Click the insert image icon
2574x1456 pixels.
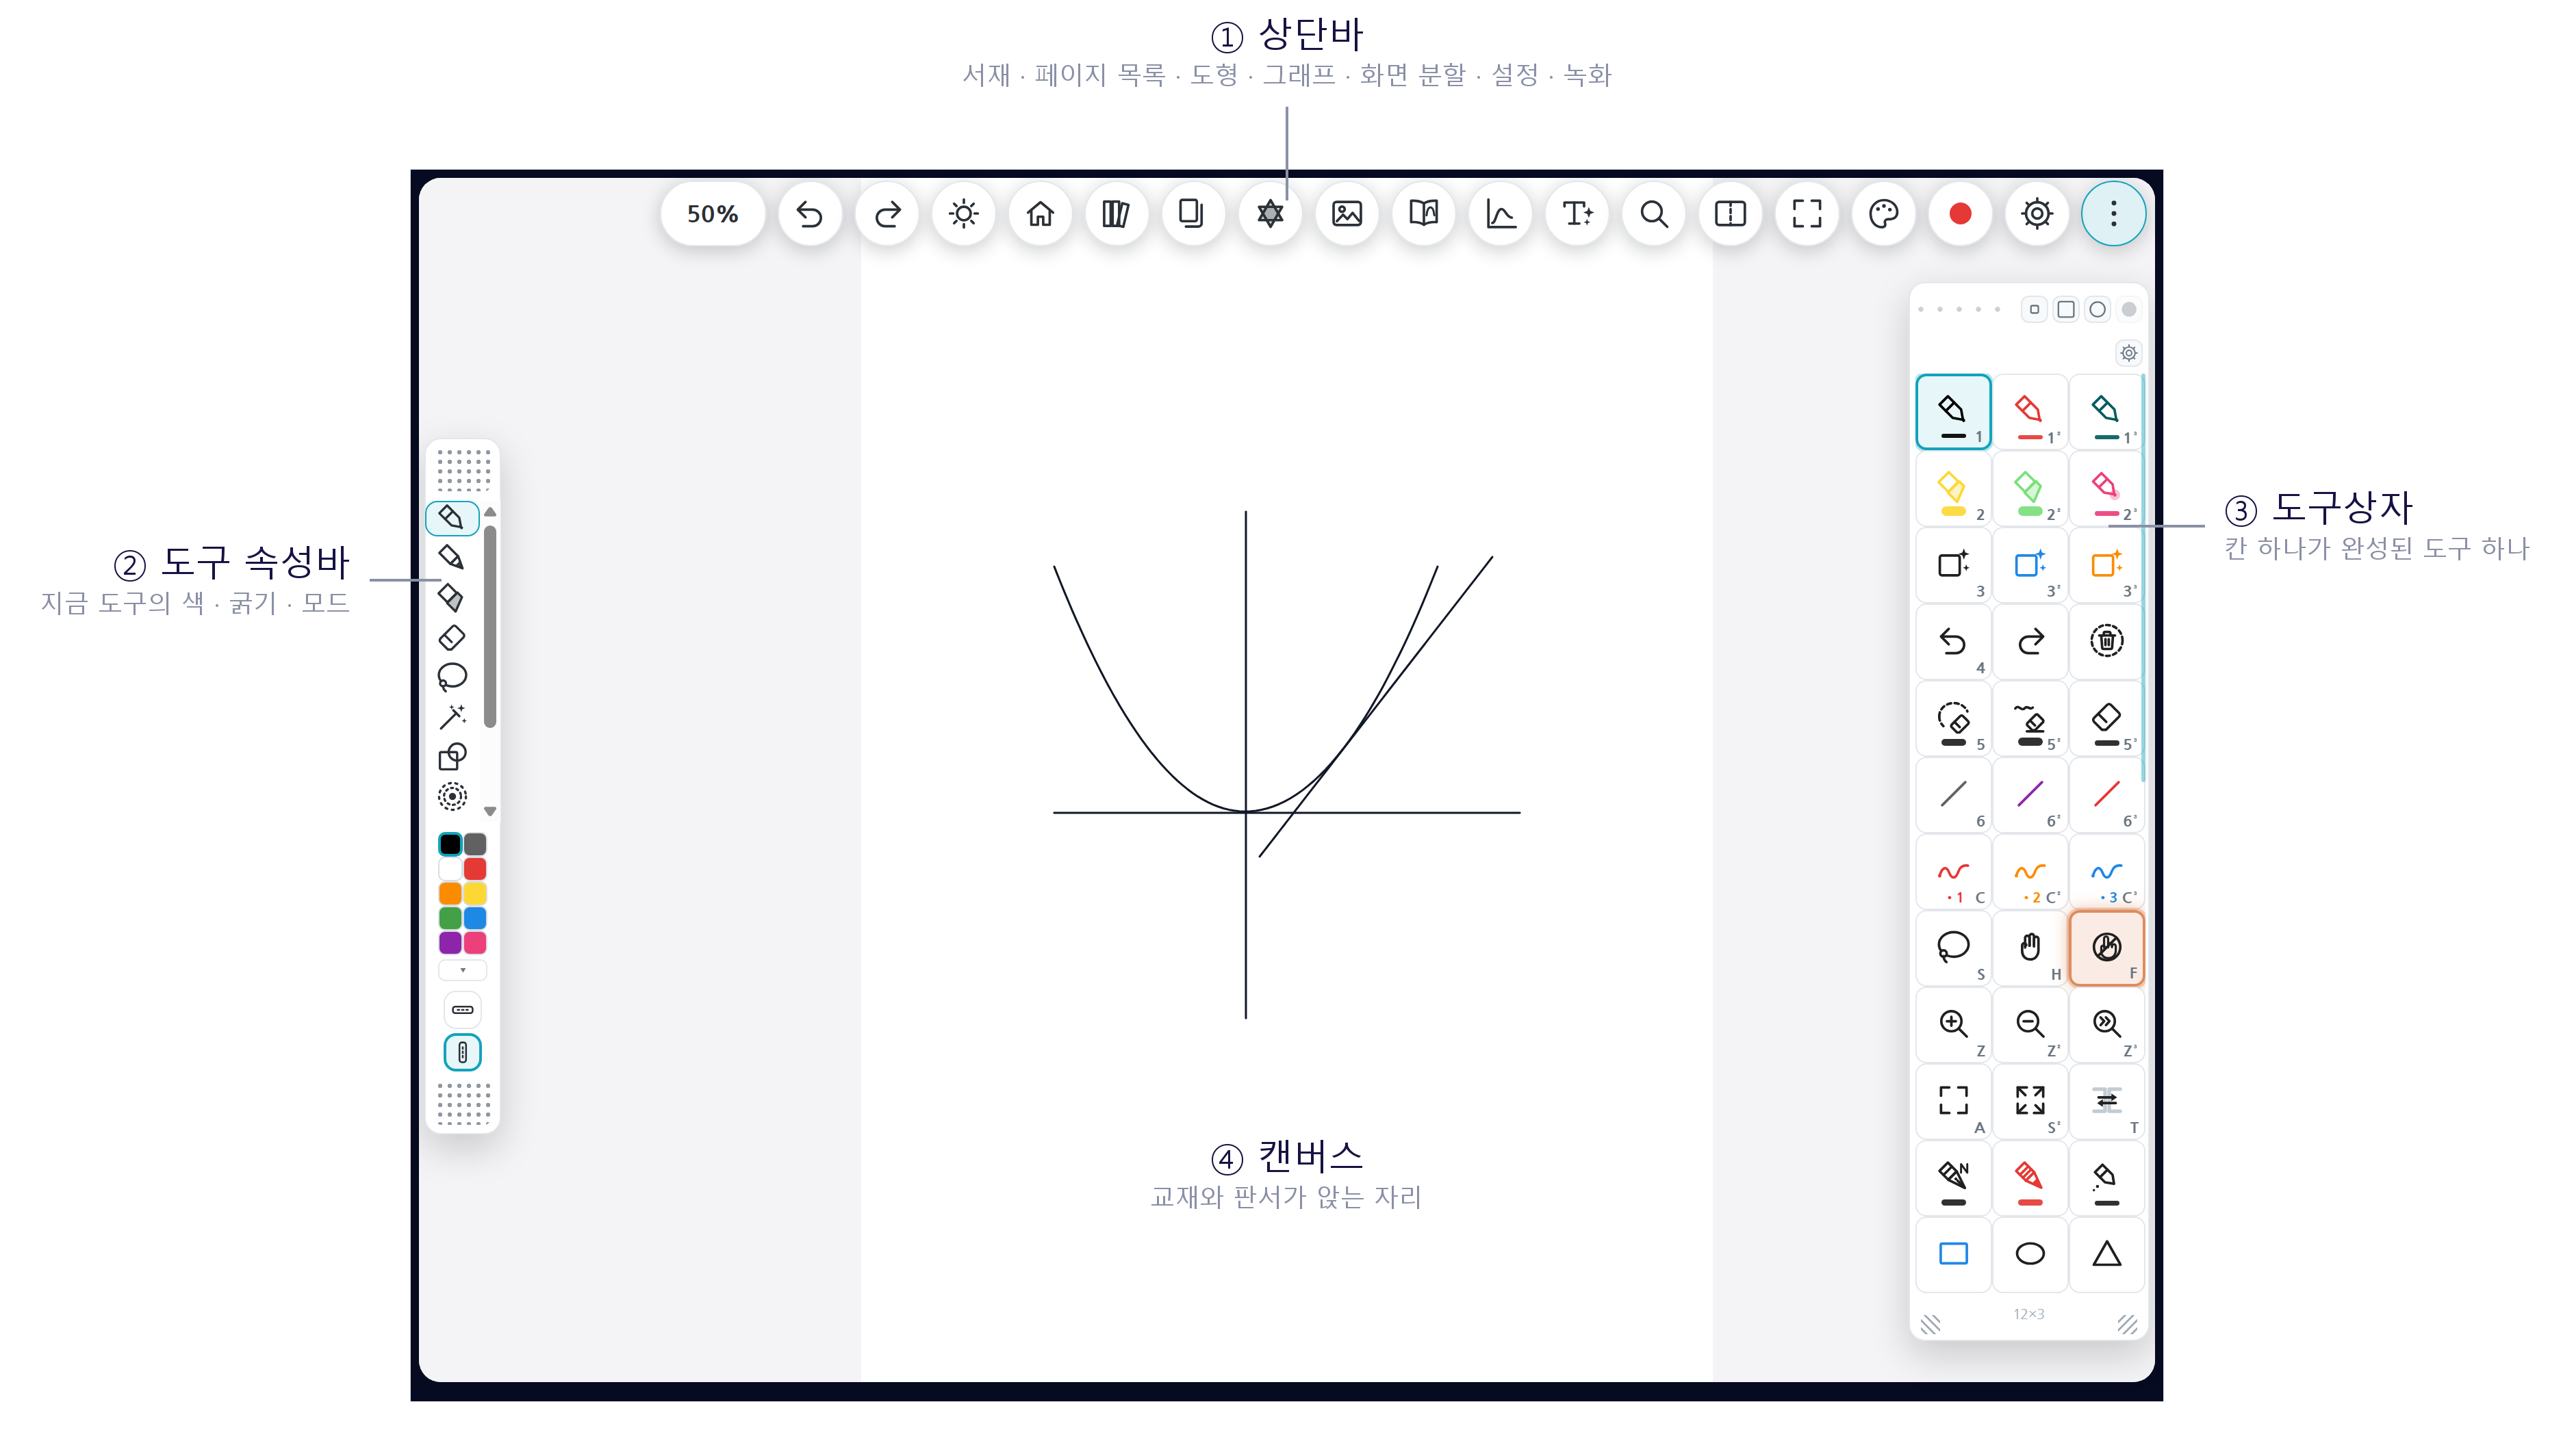coord(1347,213)
